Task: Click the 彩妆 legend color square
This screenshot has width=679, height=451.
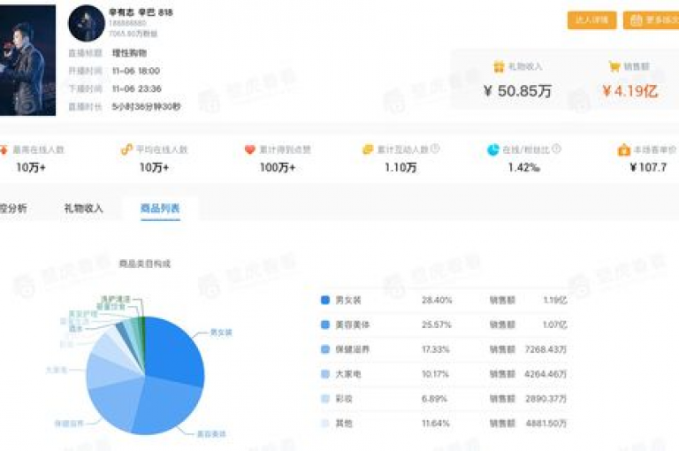Action: click(x=325, y=399)
